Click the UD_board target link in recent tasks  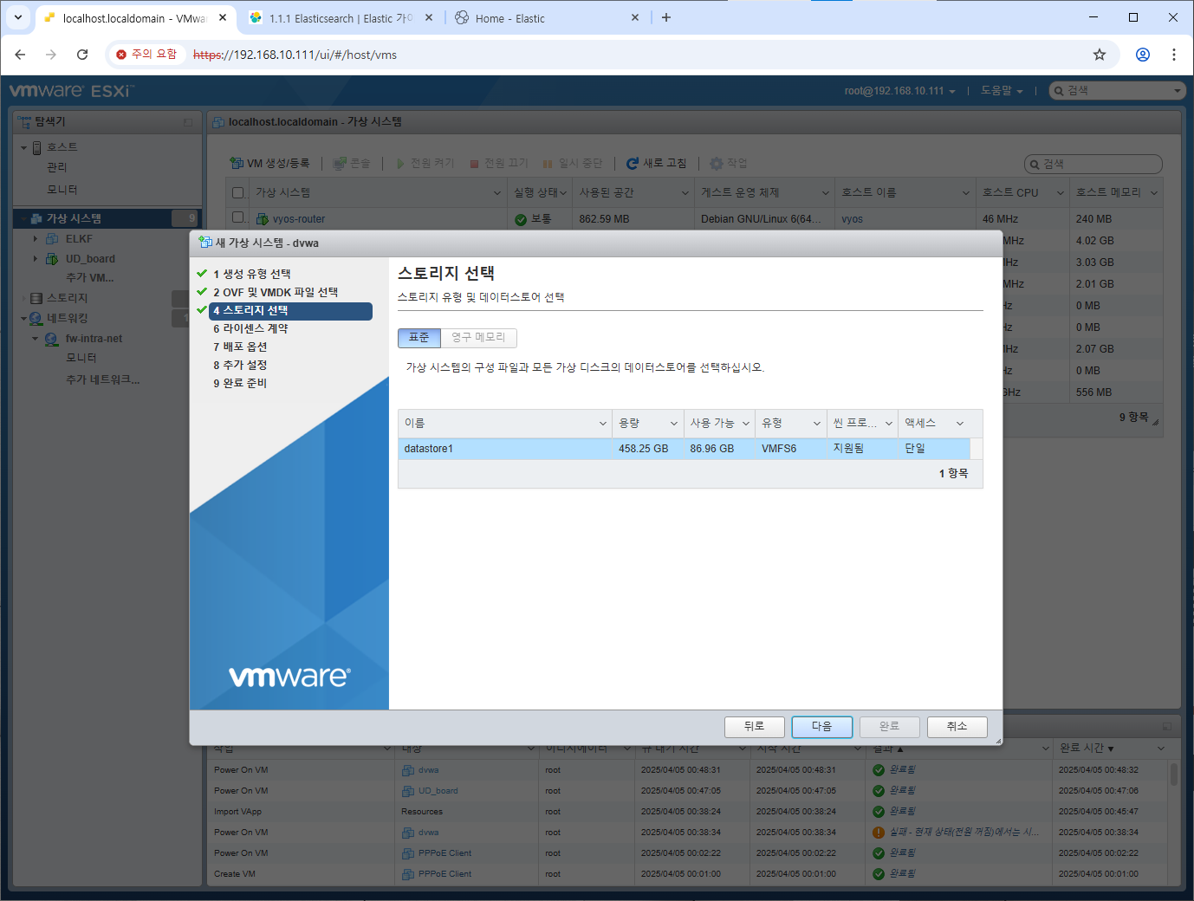pyautogui.click(x=438, y=791)
